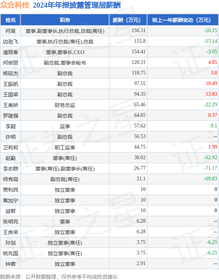Click the 薪酬（万元） column header
Screen dimensions: 219x280
tap(128, 20)
